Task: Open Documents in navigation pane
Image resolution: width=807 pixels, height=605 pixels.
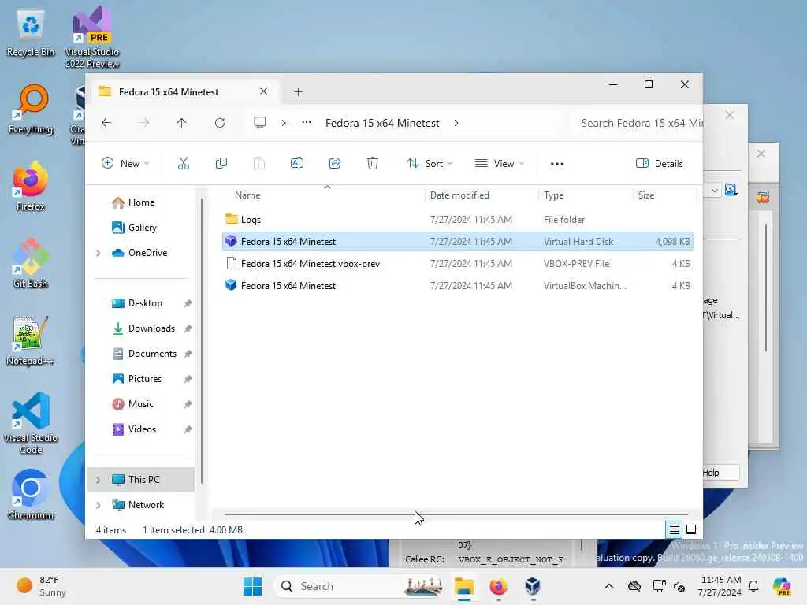Action: click(x=144, y=354)
